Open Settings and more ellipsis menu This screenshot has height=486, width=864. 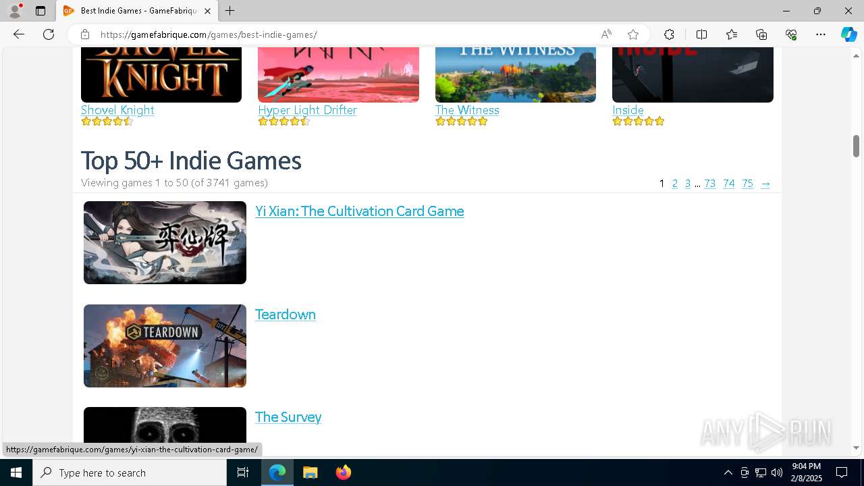(821, 34)
